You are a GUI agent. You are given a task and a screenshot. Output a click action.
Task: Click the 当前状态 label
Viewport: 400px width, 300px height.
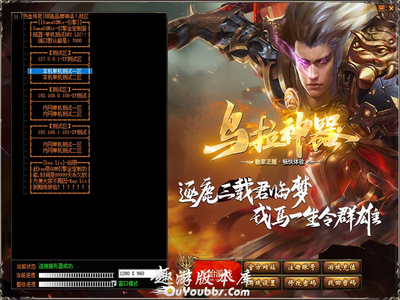tap(26, 267)
